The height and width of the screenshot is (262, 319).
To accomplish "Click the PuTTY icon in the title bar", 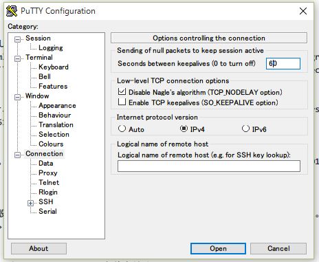I will click(x=12, y=11).
